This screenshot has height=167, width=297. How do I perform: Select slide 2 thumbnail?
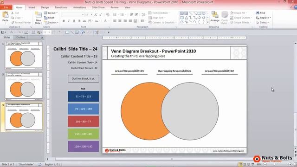click(x=24, y=86)
